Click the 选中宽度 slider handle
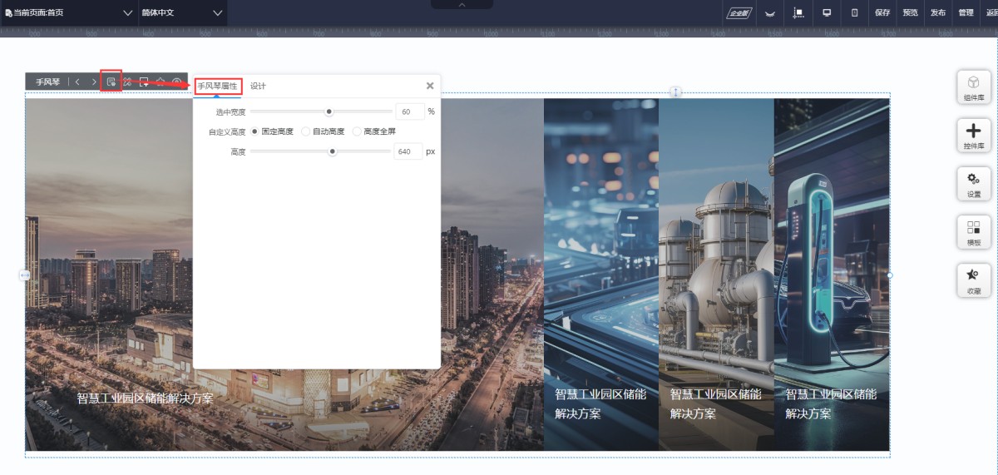 point(329,111)
